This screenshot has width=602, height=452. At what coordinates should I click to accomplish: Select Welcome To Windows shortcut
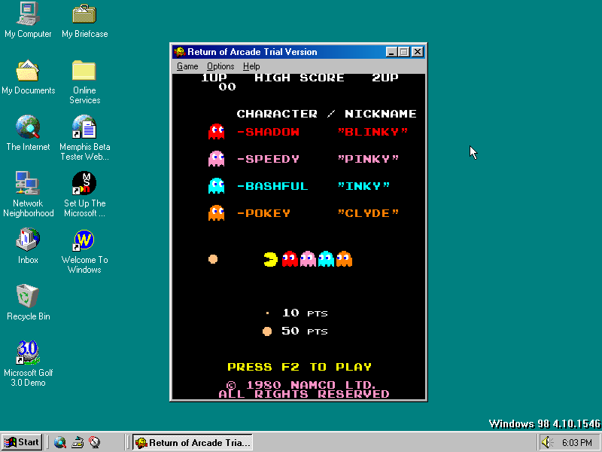point(84,251)
